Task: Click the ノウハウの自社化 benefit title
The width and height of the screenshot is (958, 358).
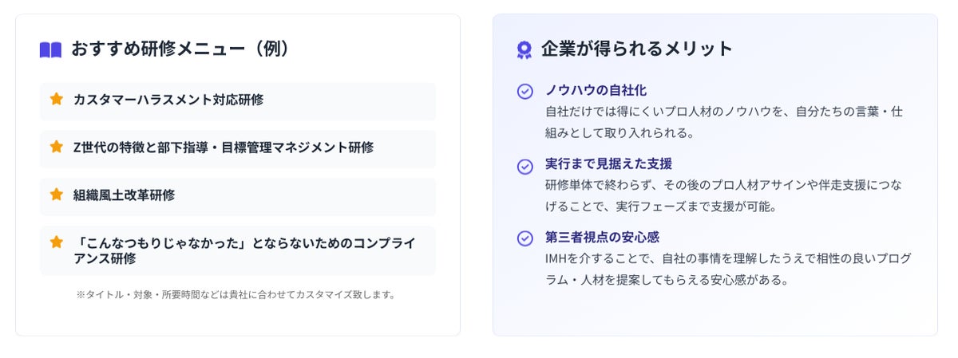Action: 596,90
